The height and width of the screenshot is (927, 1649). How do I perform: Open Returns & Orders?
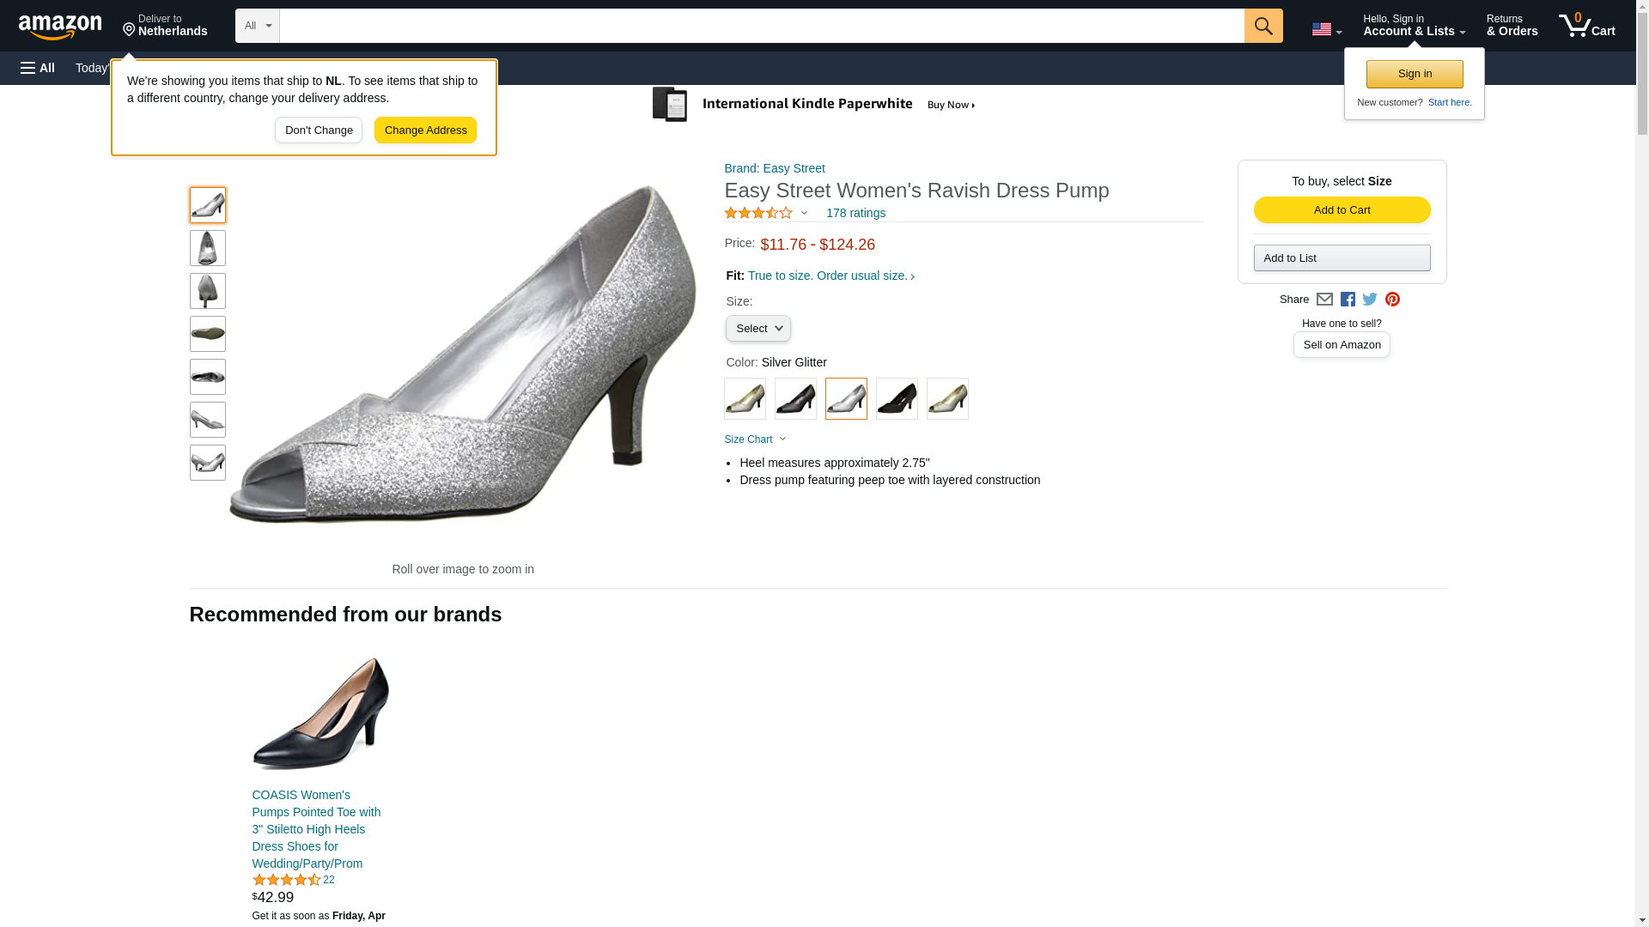(x=1512, y=26)
